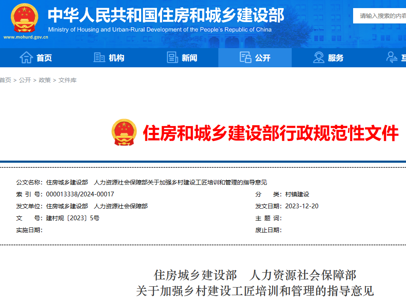Click the national emblem logo in site header
Screen dimensions: 406x302
(x=24, y=18)
